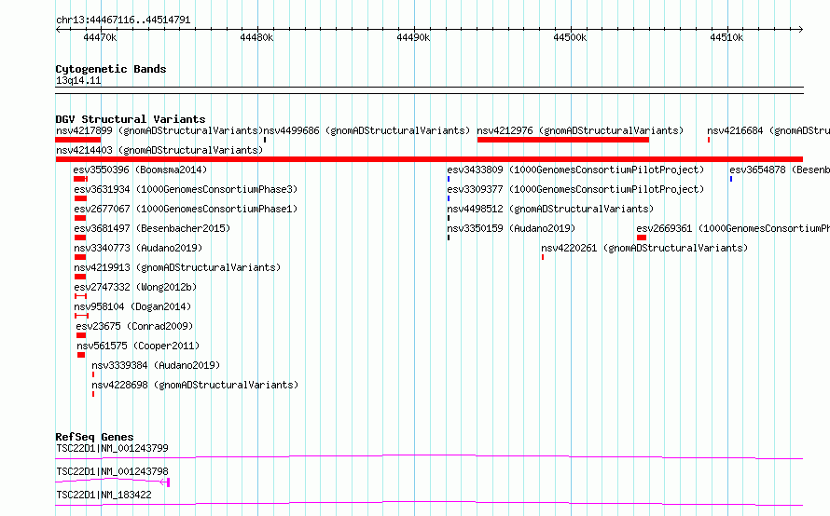Image resolution: width=830 pixels, height=516 pixels.
Task: Click the RefSeq Genes track title
Action: [x=94, y=437]
